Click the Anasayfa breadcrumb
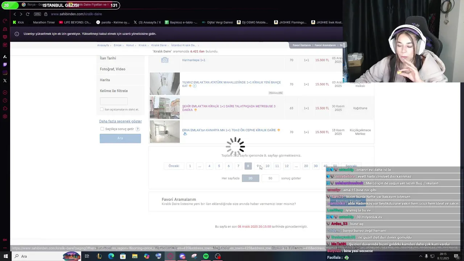464x261 pixels. [103, 45]
